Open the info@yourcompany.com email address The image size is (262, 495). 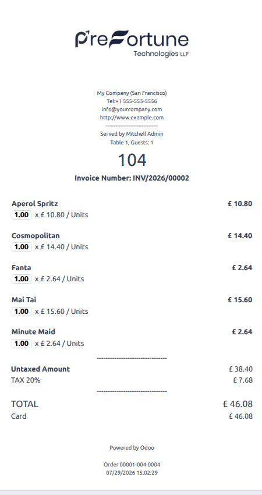[x=132, y=109]
